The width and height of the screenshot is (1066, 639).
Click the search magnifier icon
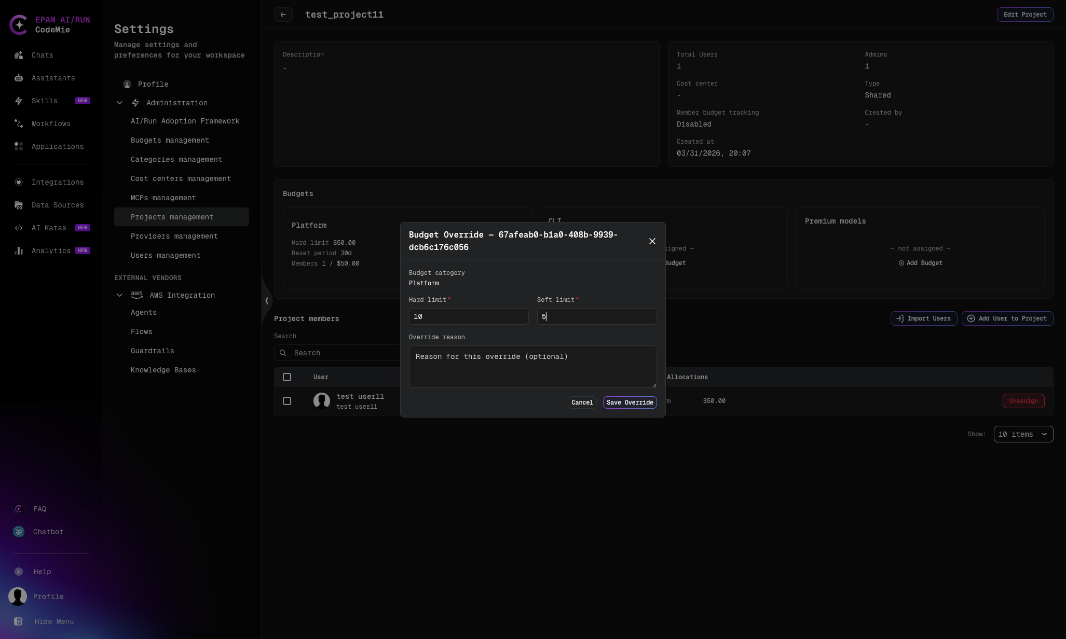(283, 353)
